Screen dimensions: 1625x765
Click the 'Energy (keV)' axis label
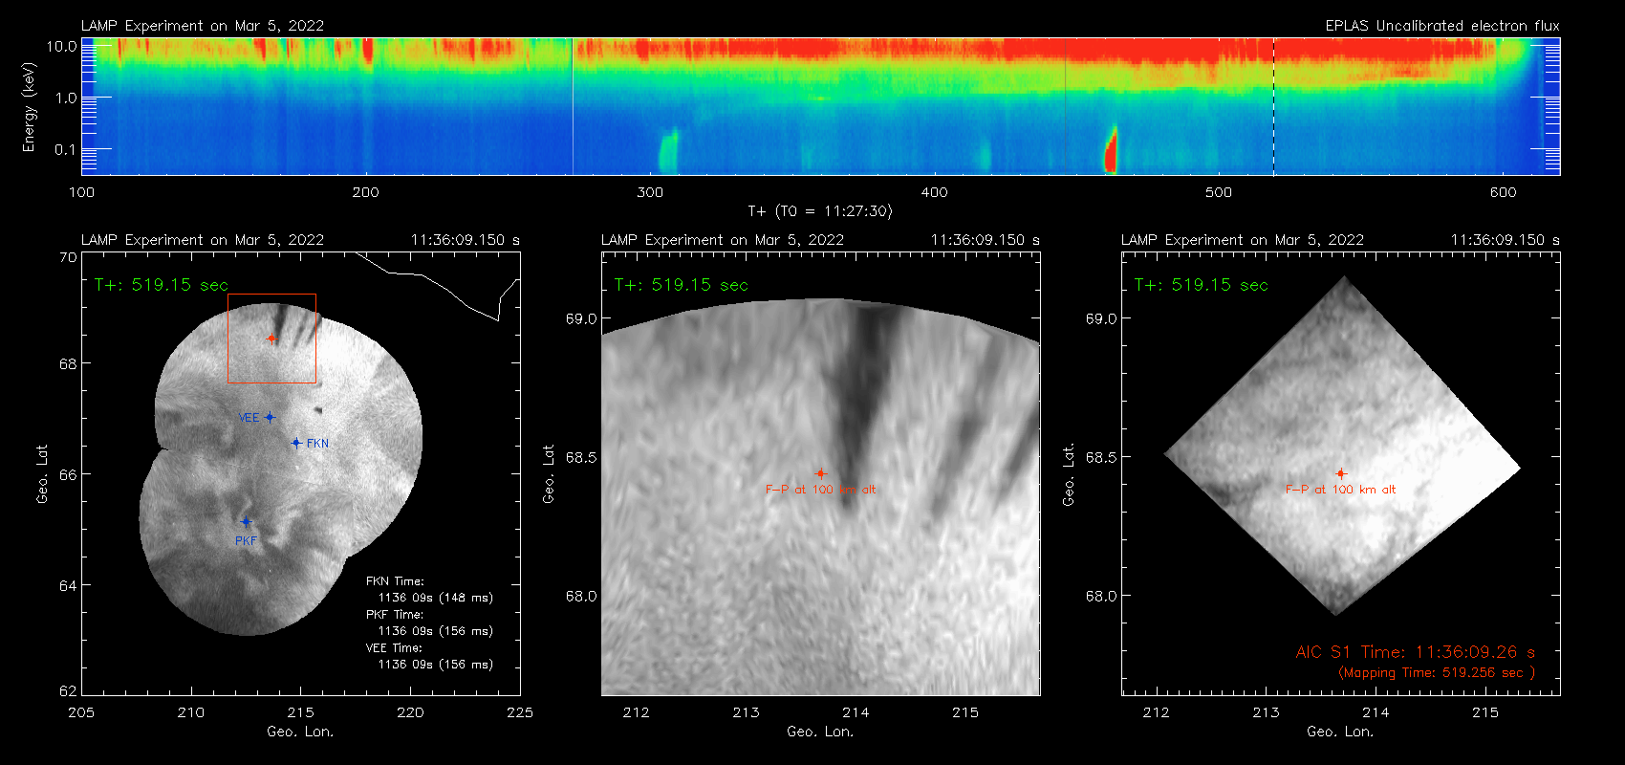pos(29,107)
